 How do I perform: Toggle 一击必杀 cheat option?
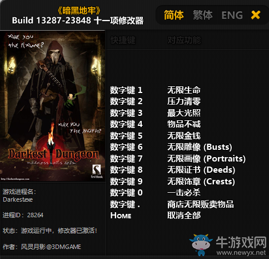(x=184, y=193)
